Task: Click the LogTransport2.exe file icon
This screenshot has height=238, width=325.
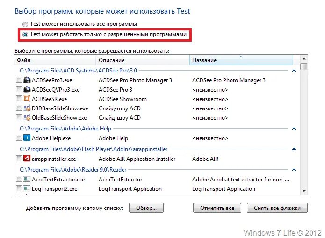Action: pyautogui.click(x=27, y=188)
